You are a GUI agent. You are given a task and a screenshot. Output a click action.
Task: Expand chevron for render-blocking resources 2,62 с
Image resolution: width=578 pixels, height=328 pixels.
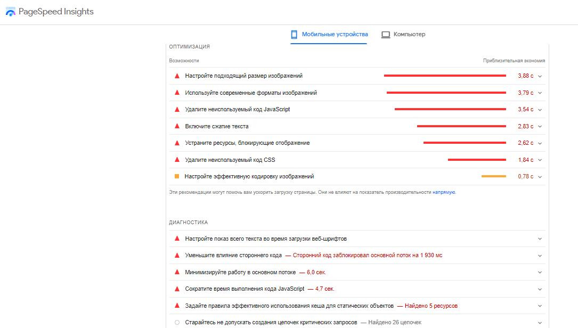pyautogui.click(x=540, y=143)
